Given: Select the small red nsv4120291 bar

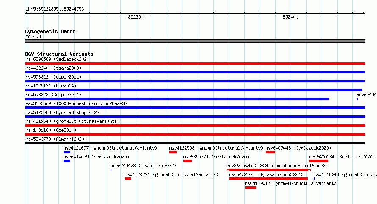Looking at the screenshot, I should [128, 179].
